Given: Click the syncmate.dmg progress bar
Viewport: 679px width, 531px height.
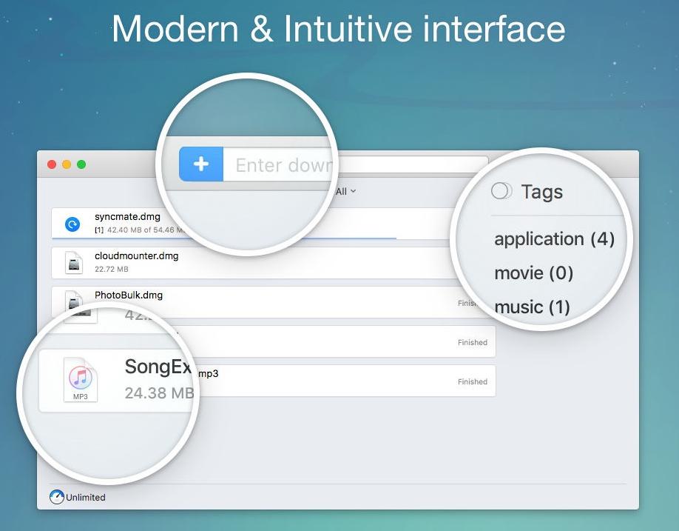Looking at the screenshot, I should click(224, 238).
